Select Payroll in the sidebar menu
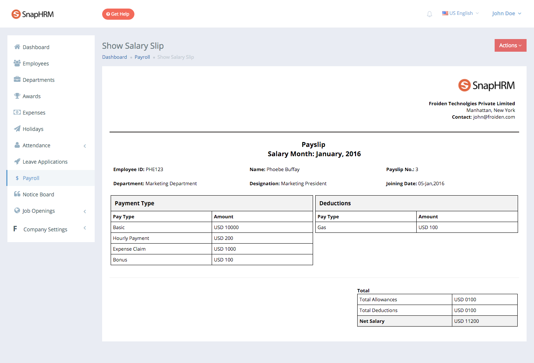This screenshot has width=534, height=363. (51, 178)
